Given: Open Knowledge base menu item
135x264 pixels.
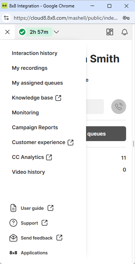Looking at the screenshot, I should pos(32,98).
